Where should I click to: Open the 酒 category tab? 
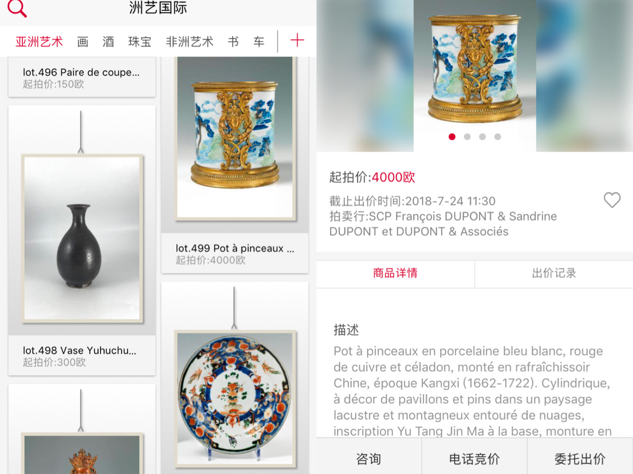[x=108, y=42]
